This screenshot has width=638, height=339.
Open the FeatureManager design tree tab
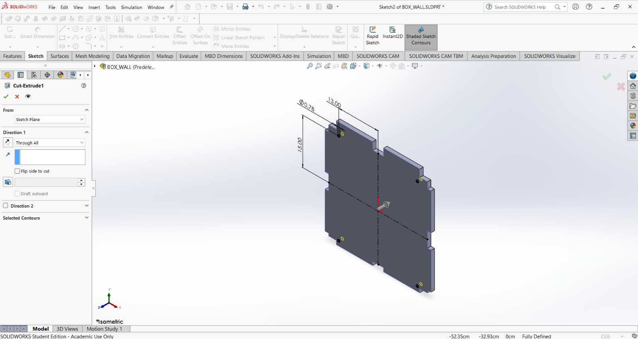7,75
